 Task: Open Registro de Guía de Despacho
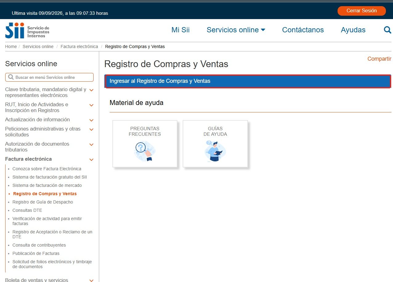(x=43, y=202)
